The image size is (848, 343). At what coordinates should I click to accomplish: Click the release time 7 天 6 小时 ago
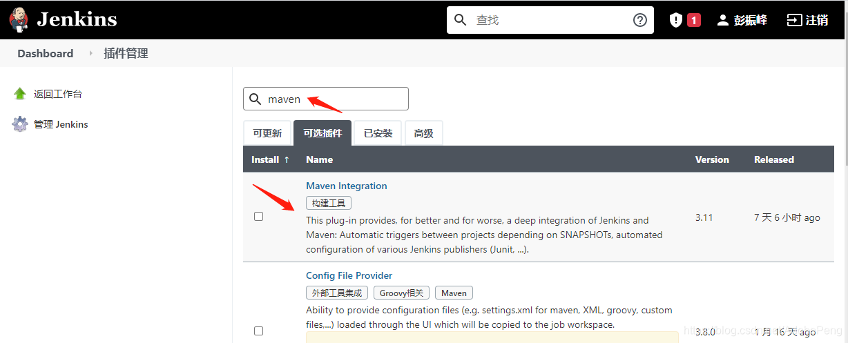pyautogui.click(x=787, y=217)
